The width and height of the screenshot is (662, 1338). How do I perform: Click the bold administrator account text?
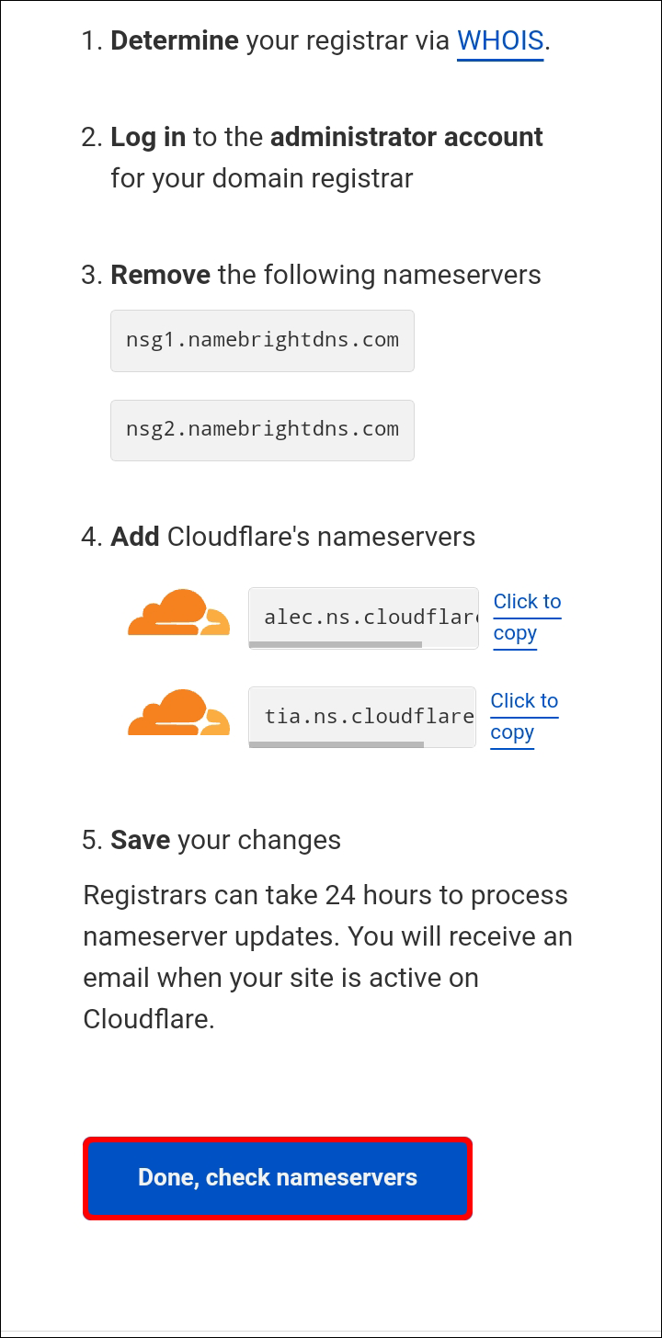pos(406,137)
